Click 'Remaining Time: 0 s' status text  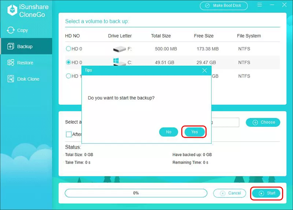pyautogui.click(x=190, y=162)
